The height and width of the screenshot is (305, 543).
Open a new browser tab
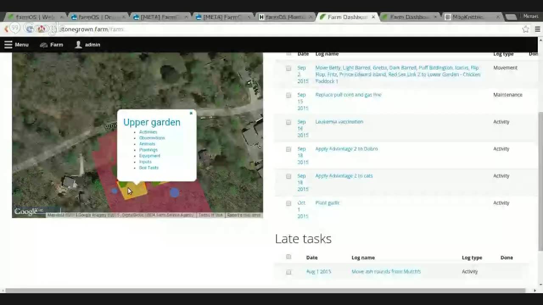point(511,17)
